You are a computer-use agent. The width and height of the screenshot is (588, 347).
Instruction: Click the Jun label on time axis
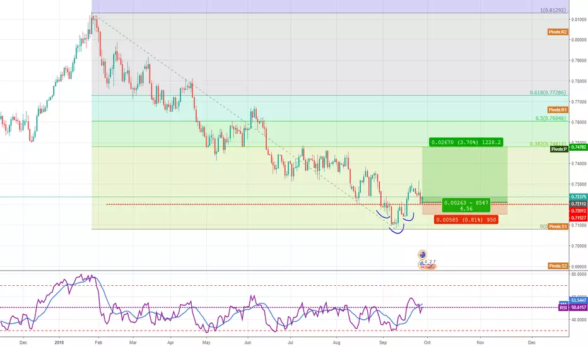click(x=247, y=343)
